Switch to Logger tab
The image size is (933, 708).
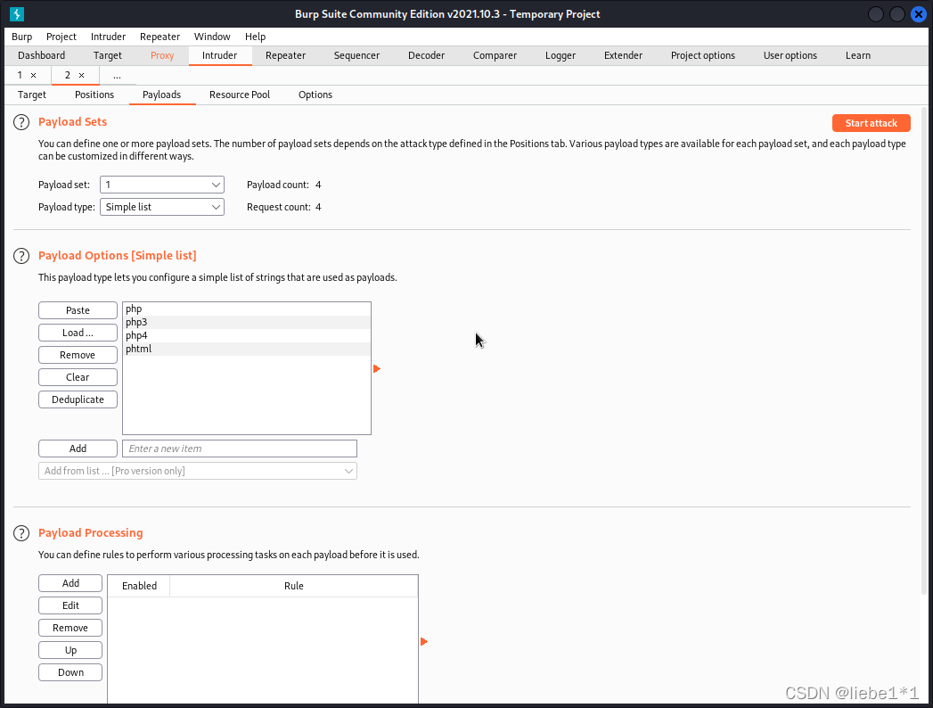pyautogui.click(x=561, y=55)
